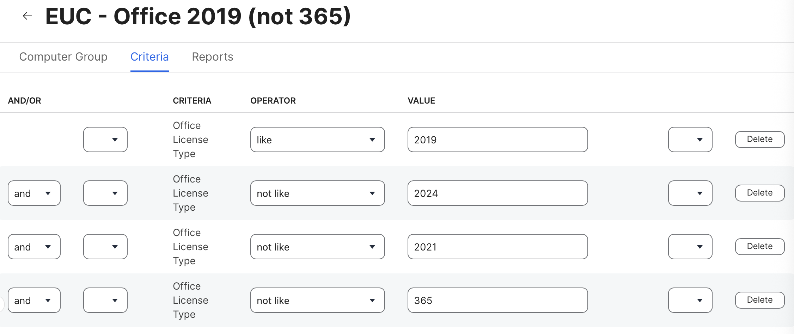The height and width of the screenshot is (334, 794).
Task: Select the AND/OR column header
Action: pyautogui.click(x=24, y=101)
